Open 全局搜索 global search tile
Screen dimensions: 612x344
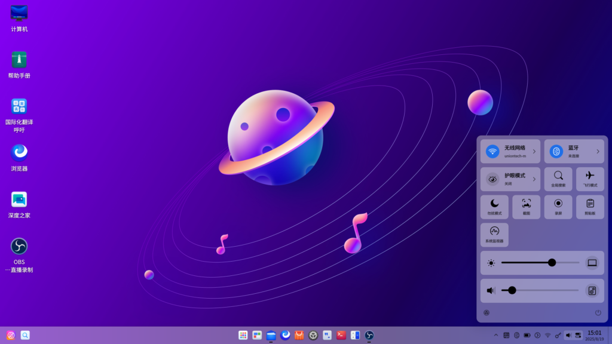point(558,179)
